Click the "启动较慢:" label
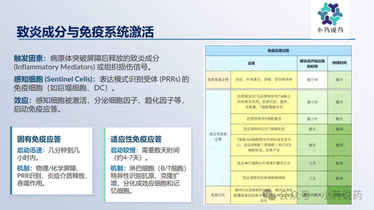This screenshot has width=374, height=210. click(x=124, y=150)
